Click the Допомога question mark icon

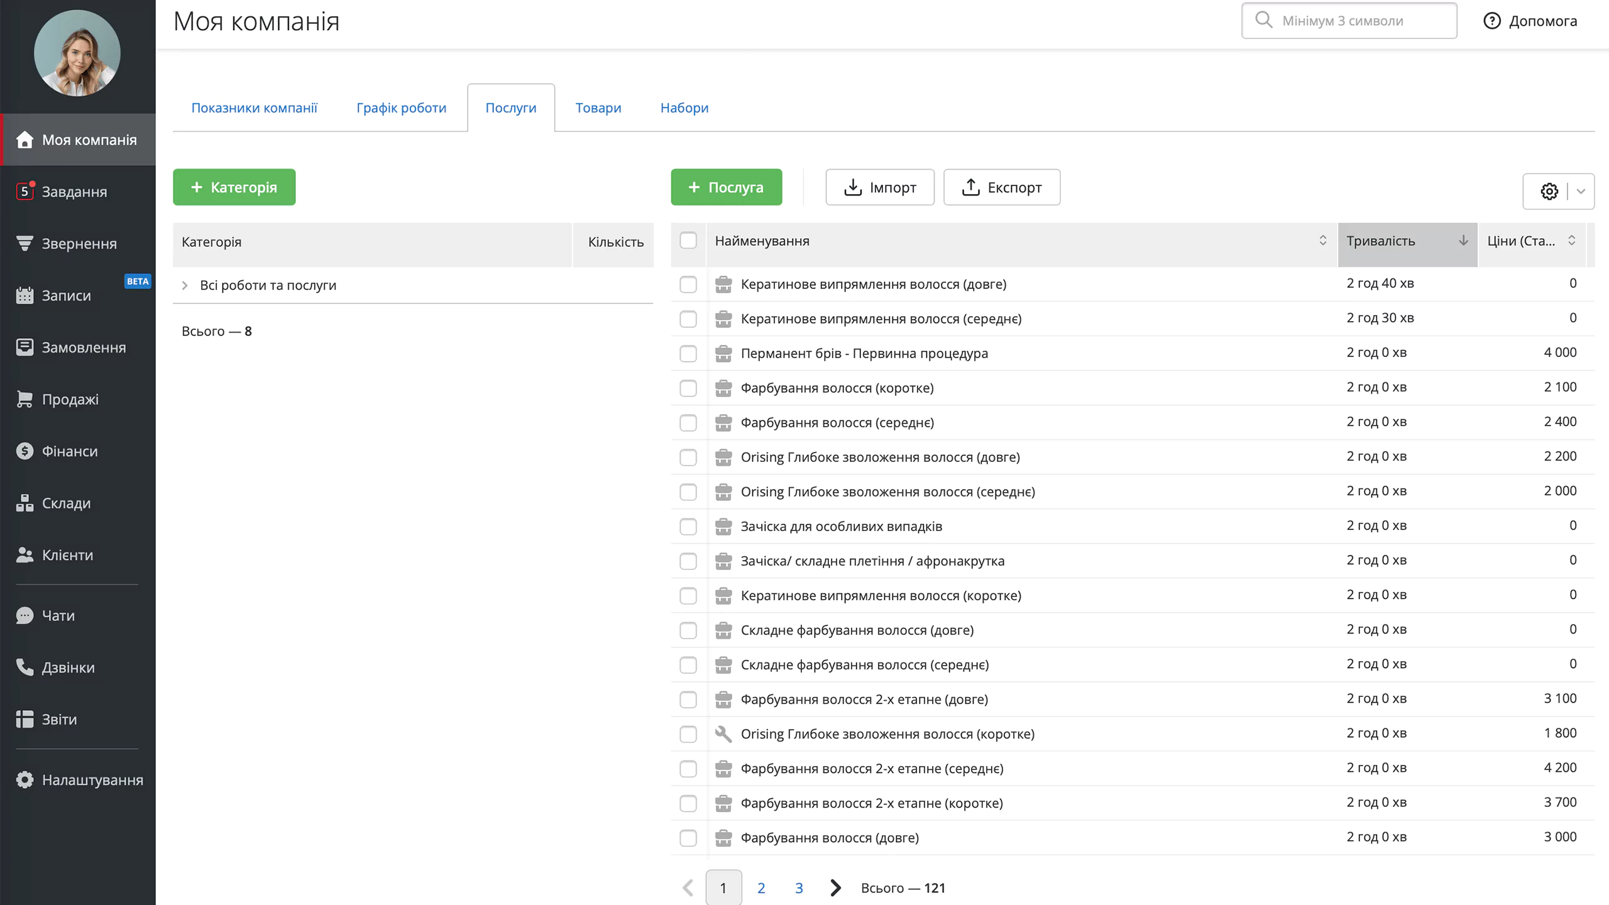coord(1491,21)
